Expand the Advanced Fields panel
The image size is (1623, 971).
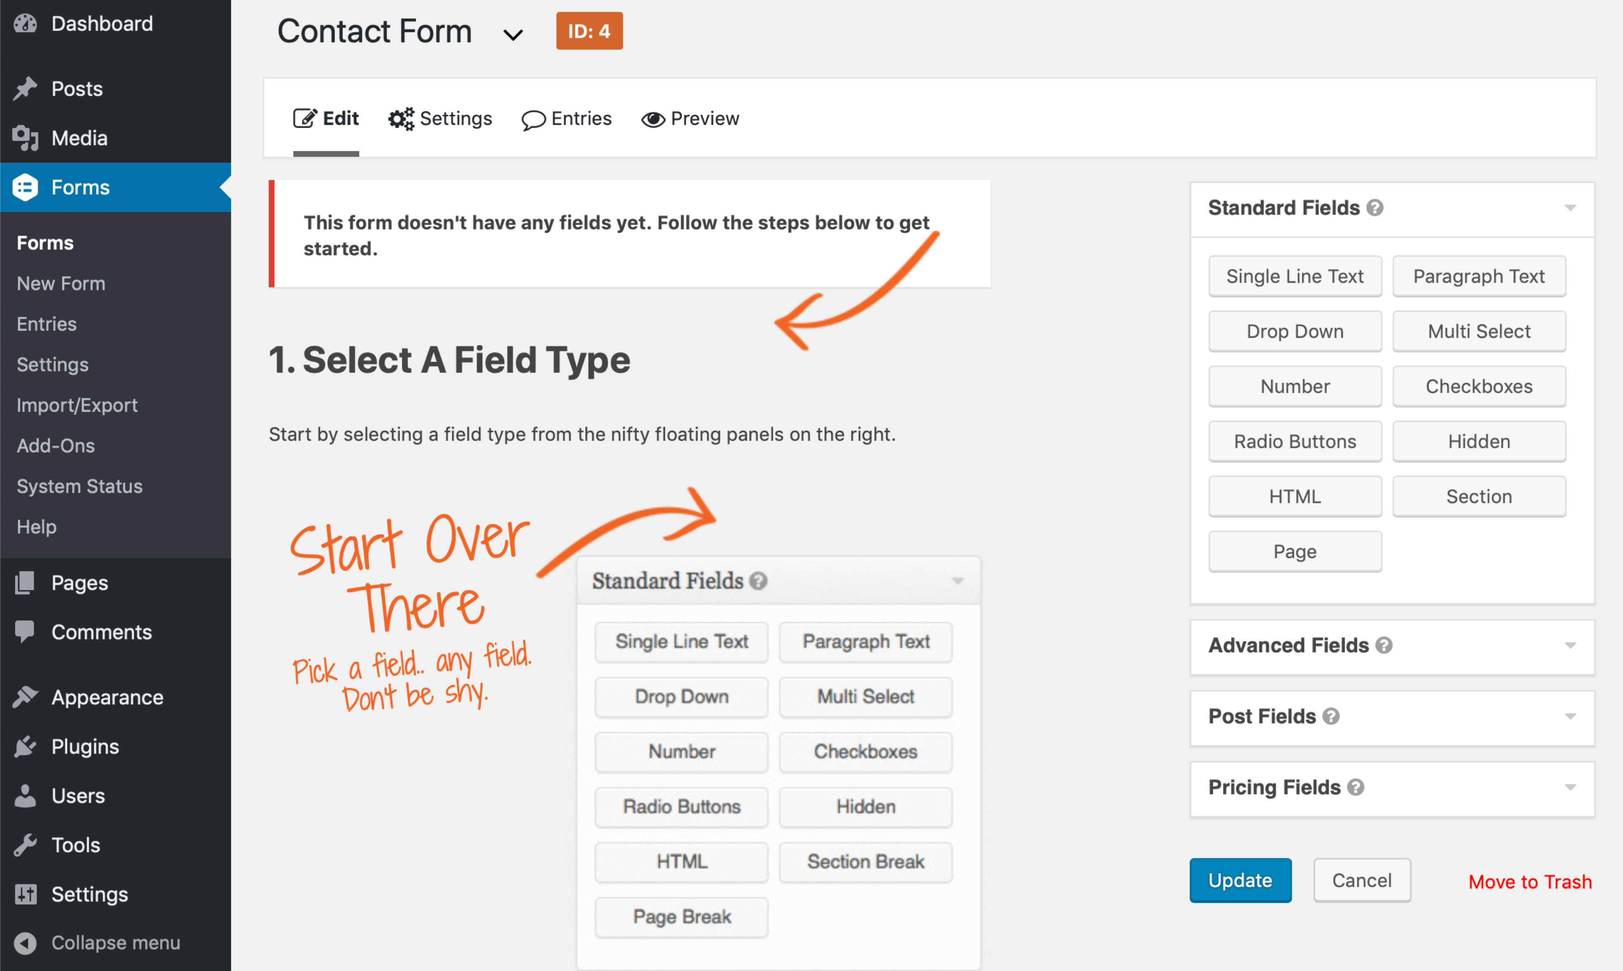click(1570, 646)
